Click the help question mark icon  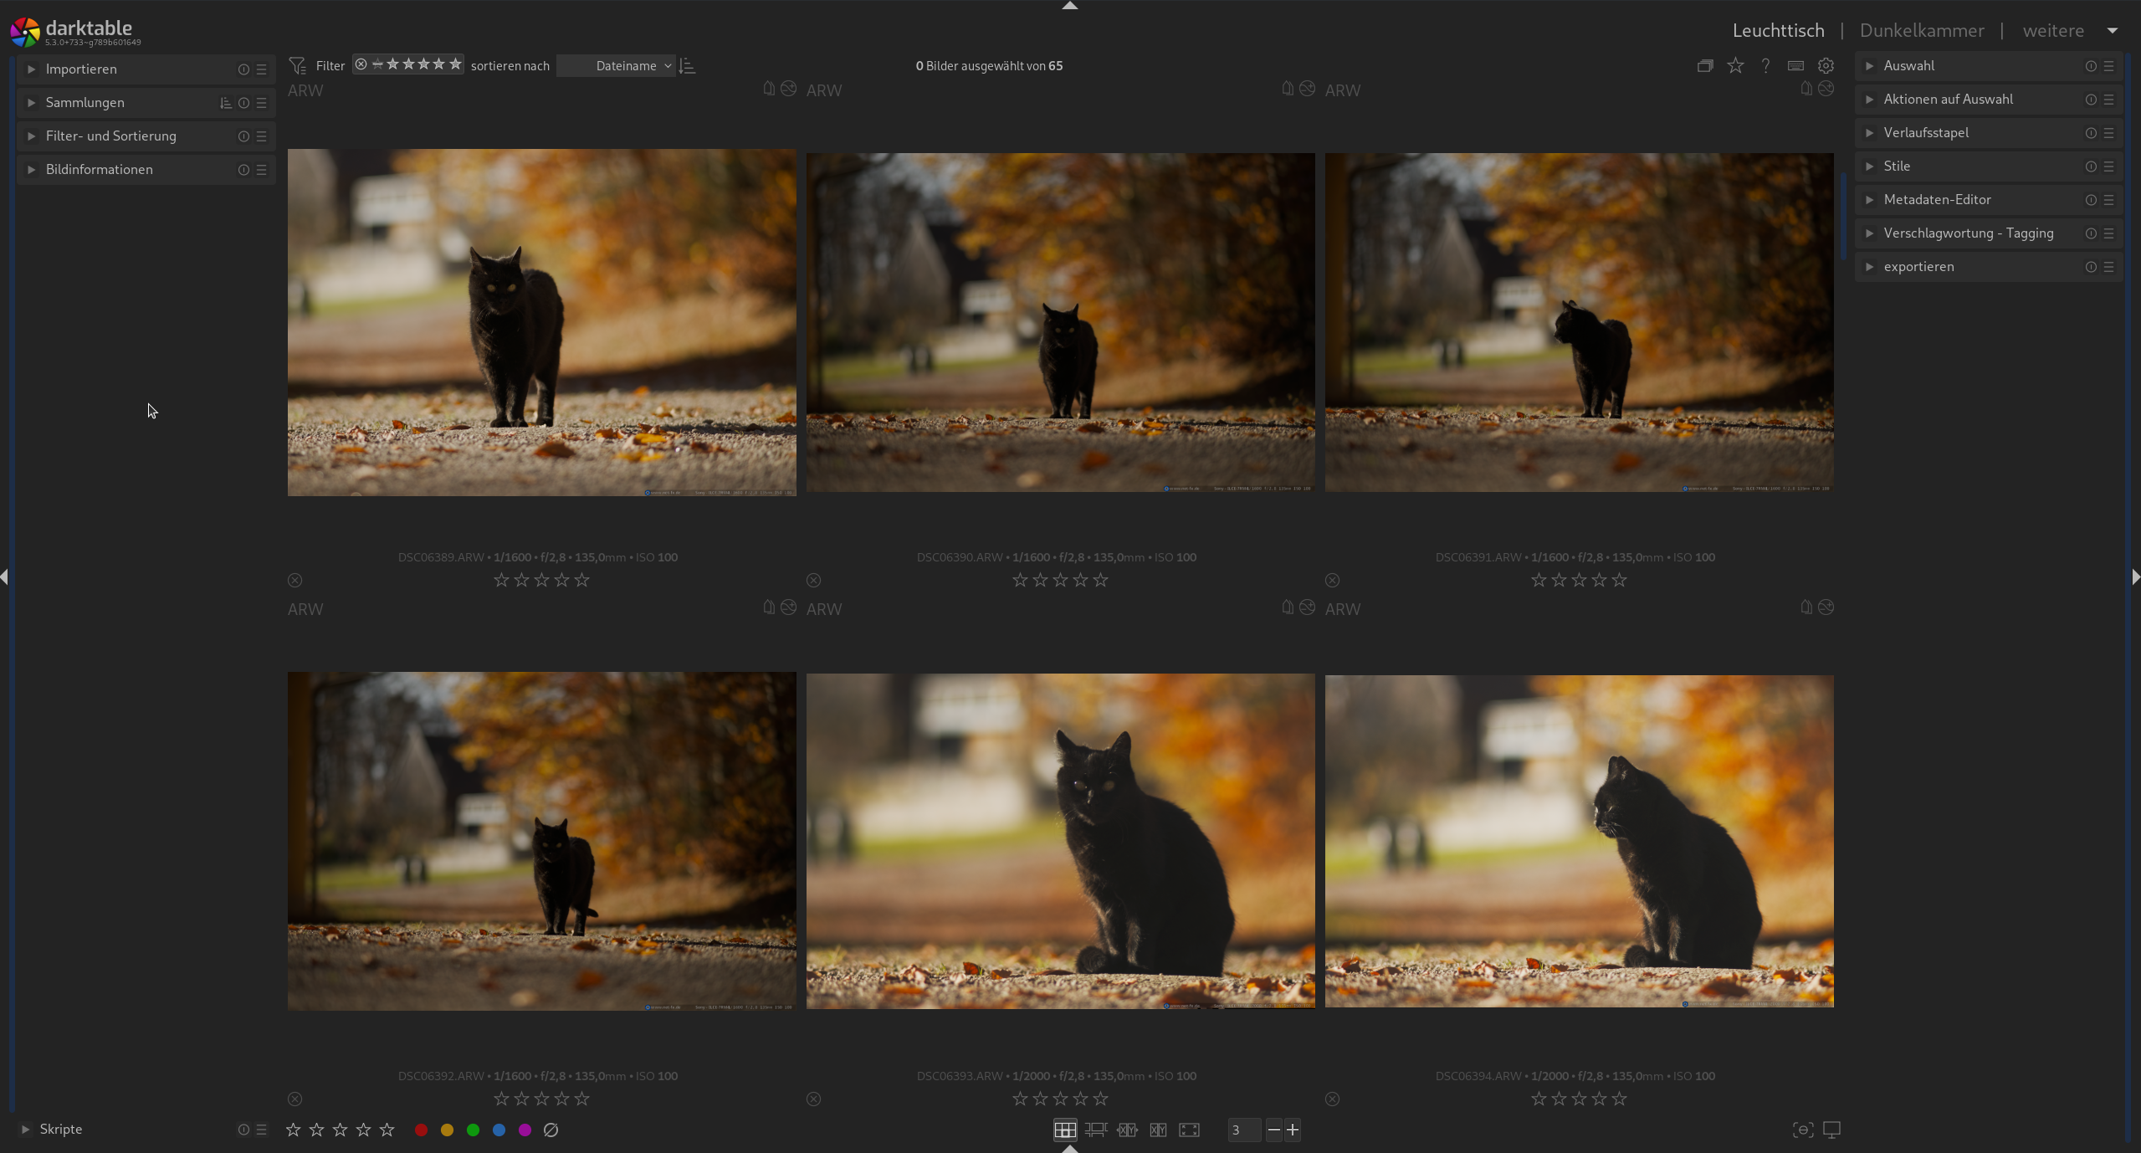pos(1765,65)
